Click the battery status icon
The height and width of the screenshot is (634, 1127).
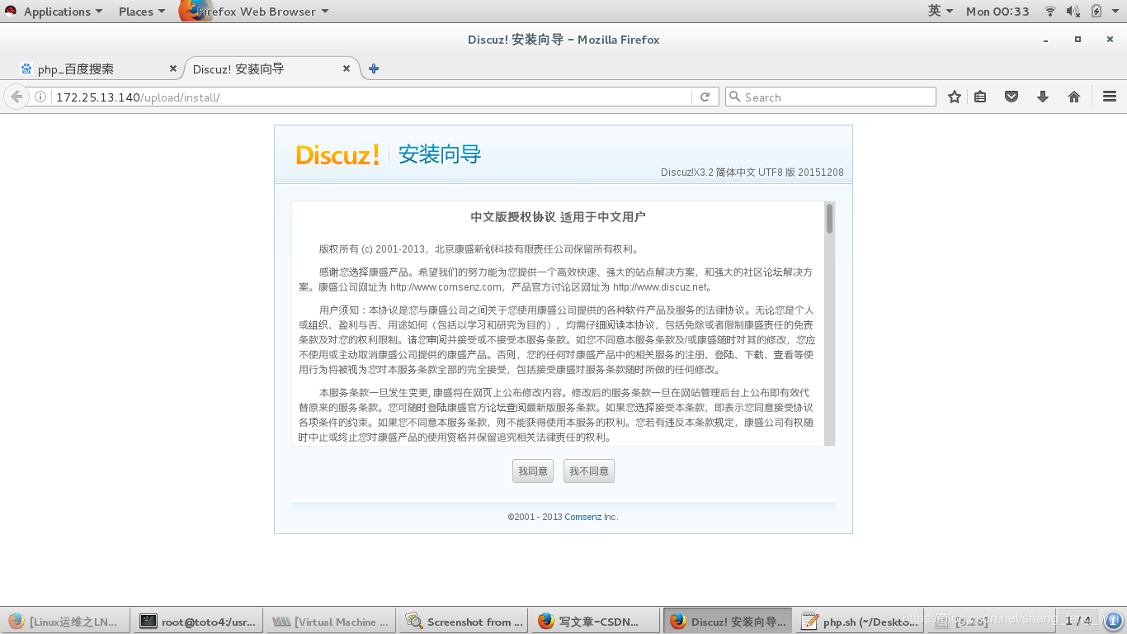[1096, 12]
